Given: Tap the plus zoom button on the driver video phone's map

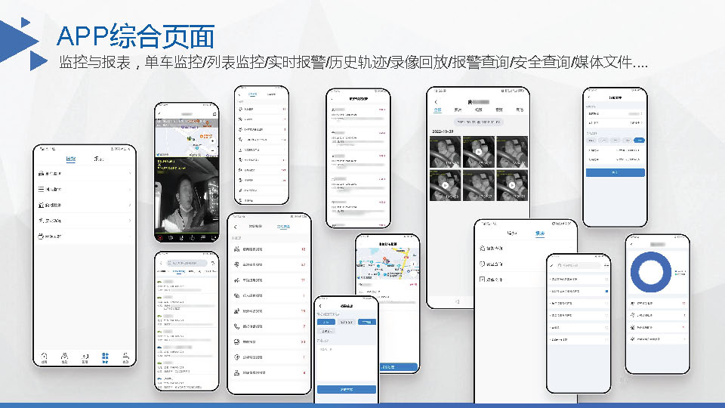Looking at the screenshot, I should tap(213, 141).
